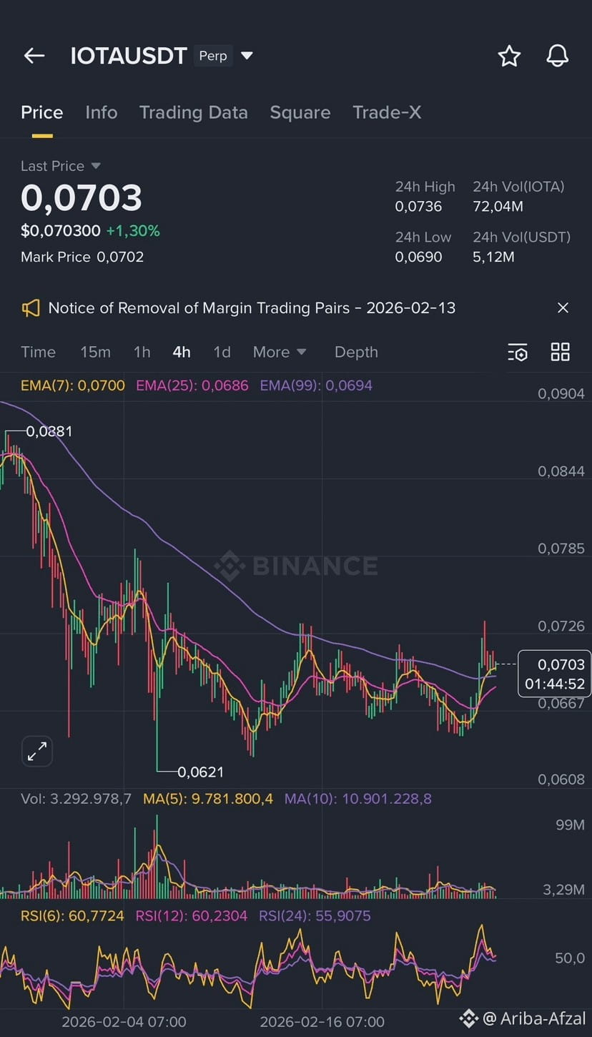Open price alerts via bell icon
Image resolution: width=592 pixels, height=1037 pixels.
[557, 56]
